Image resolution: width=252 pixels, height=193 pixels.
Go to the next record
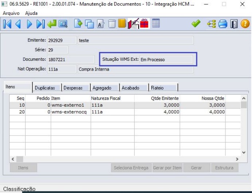(x=30, y=24)
